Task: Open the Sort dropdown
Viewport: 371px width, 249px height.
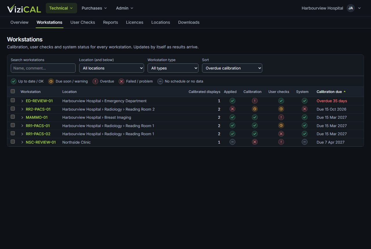Action: pyautogui.click(x=232, y=68)
